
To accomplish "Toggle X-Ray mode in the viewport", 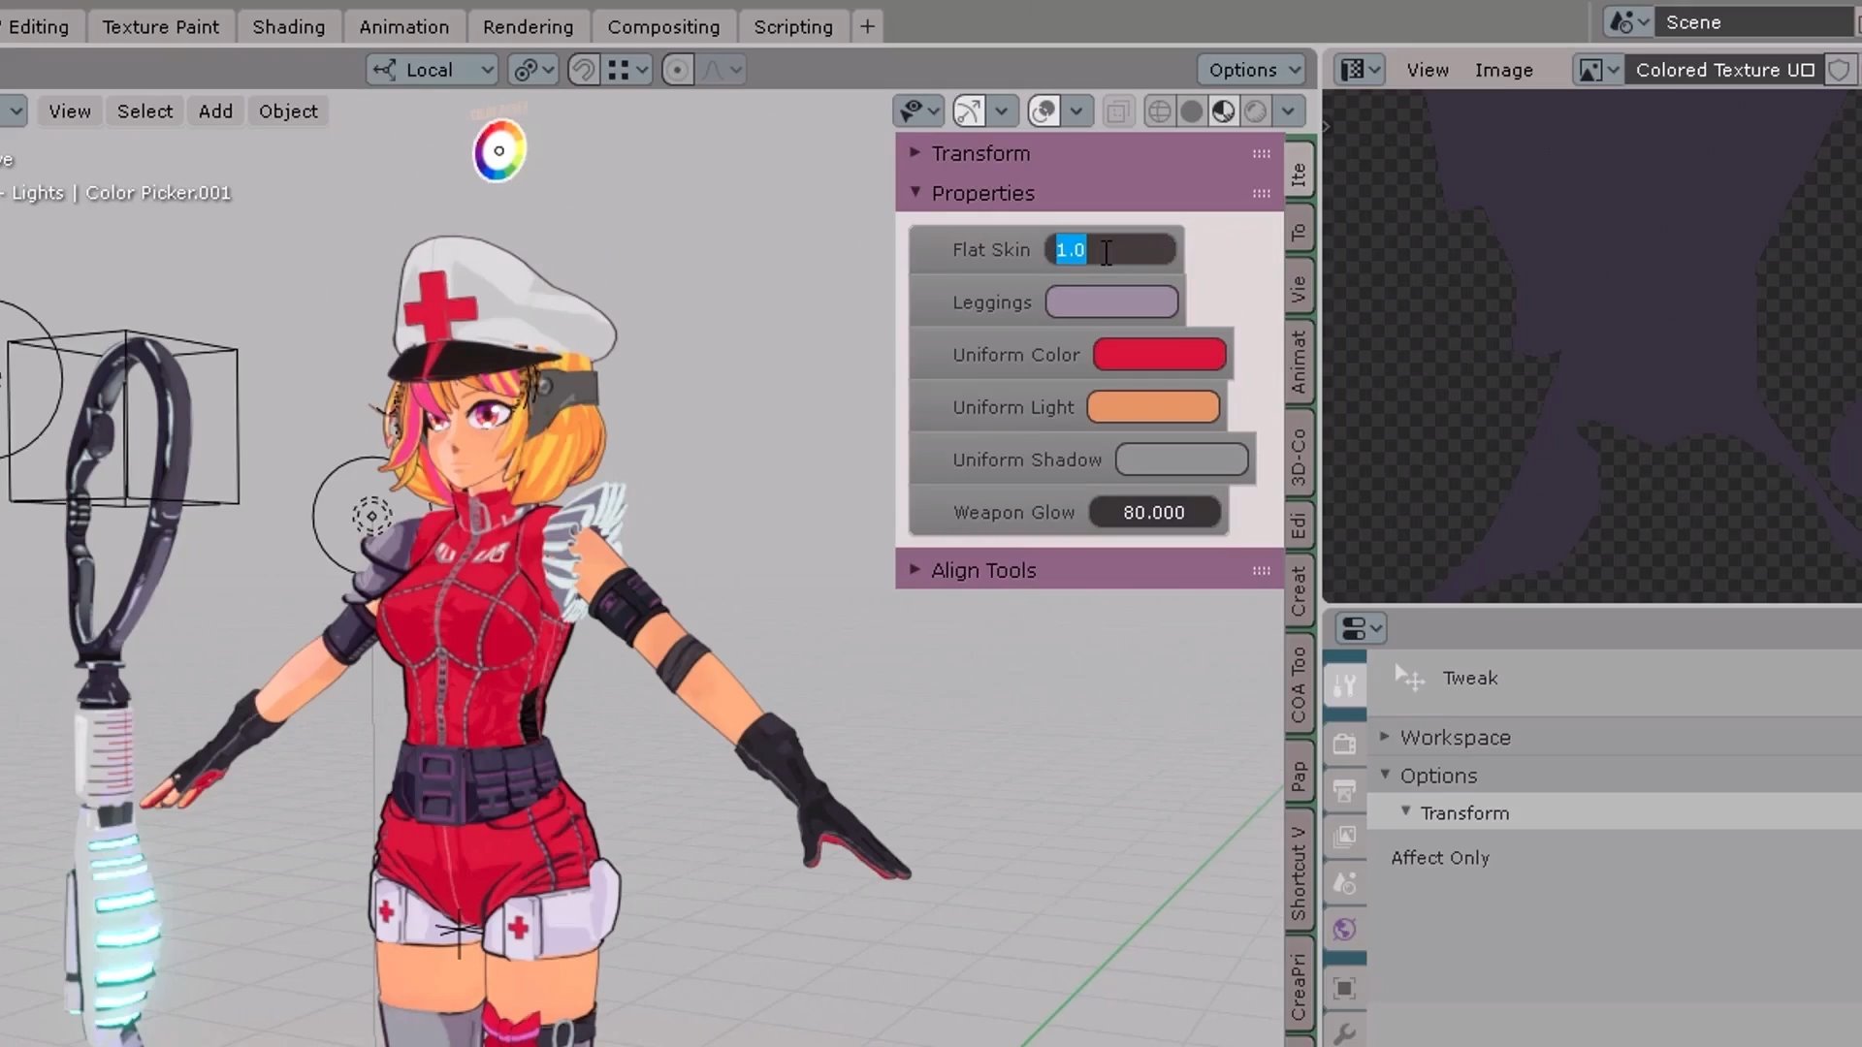I will (1118, 111).
